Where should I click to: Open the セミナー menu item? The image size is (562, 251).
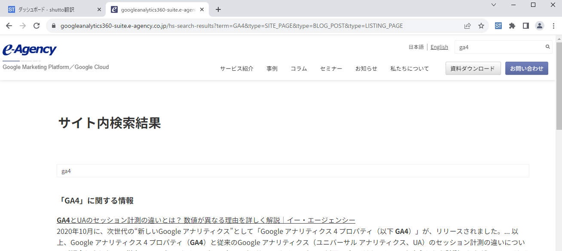pos(331,69)
